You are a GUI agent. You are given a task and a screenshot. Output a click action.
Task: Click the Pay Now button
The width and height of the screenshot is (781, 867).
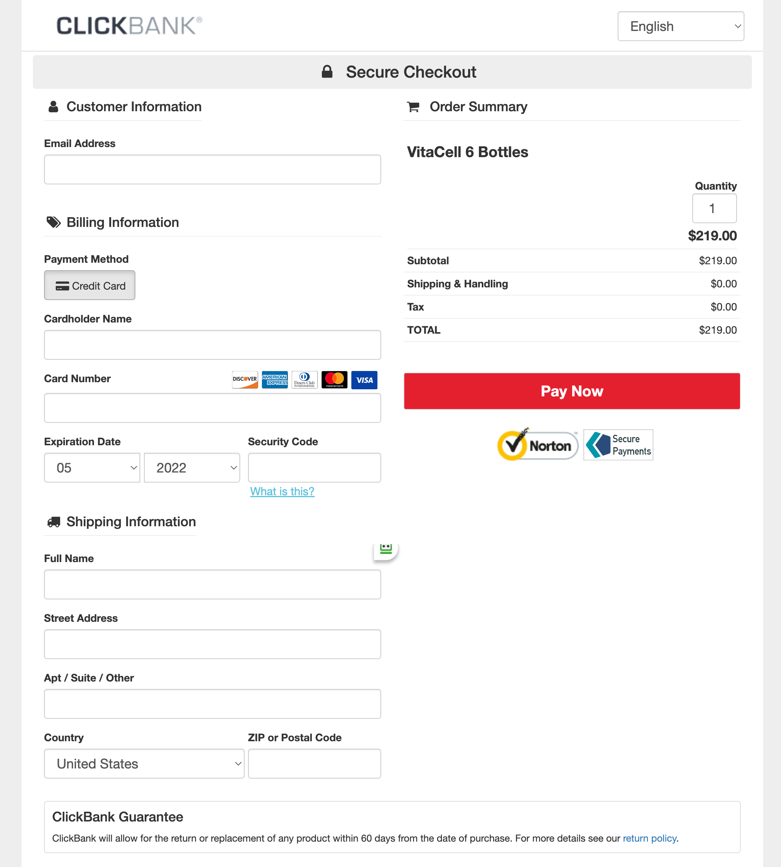571,391
